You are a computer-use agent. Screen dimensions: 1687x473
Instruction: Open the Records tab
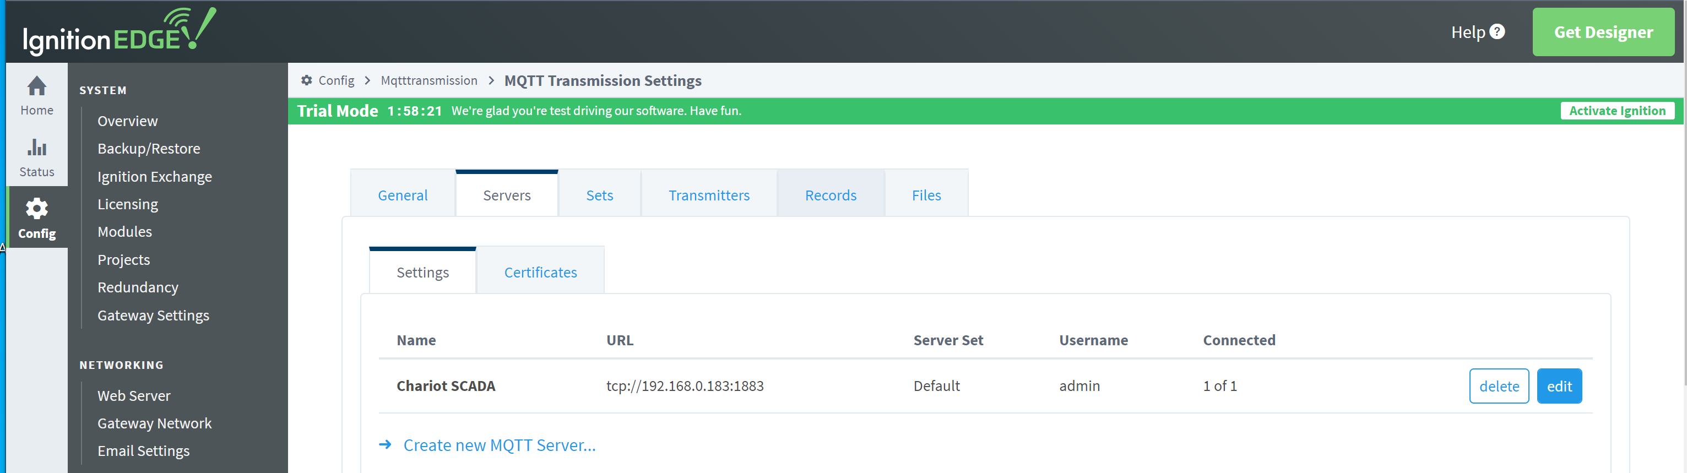tap(831, 194)
